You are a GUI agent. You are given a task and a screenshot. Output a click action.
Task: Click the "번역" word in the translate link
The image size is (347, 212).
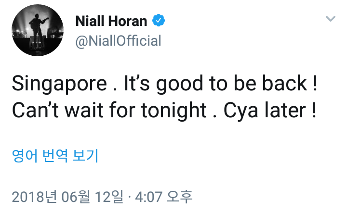(x=55, y=156)
